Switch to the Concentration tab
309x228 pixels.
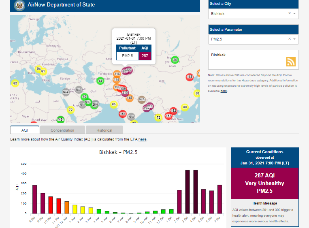[x=62, y=130]
